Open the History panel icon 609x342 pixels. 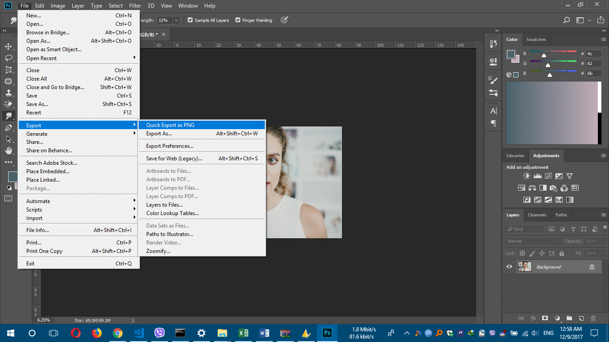493,44
